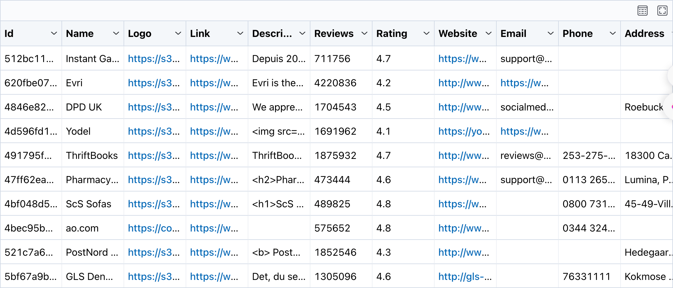Image resolution: width=673 pixels, height=288 pixels.
Task: Open the Id column dropdown chevron
Action: click(54, 34)
